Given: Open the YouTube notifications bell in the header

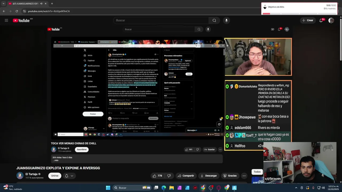Looking at the screenshot, I should point(321,20).
